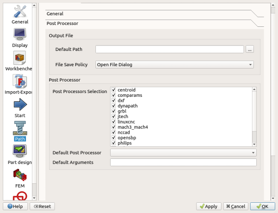The width and height of the screenshot is (278, 213).
Task: Focus the Default Path input field
Action: click(170, 49)
